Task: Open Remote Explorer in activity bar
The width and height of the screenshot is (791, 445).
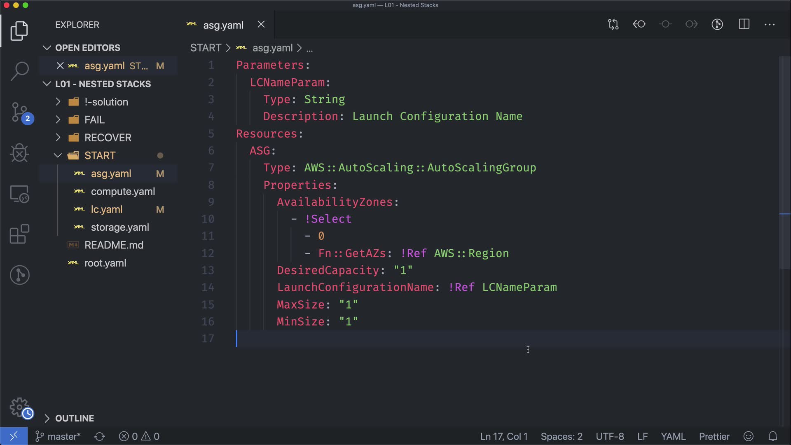Action: click(19, 194)
